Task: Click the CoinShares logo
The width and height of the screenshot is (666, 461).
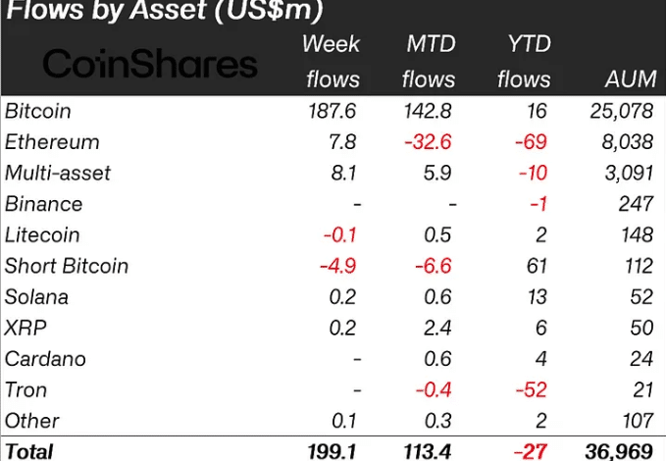Action: [x=150, y=64]
